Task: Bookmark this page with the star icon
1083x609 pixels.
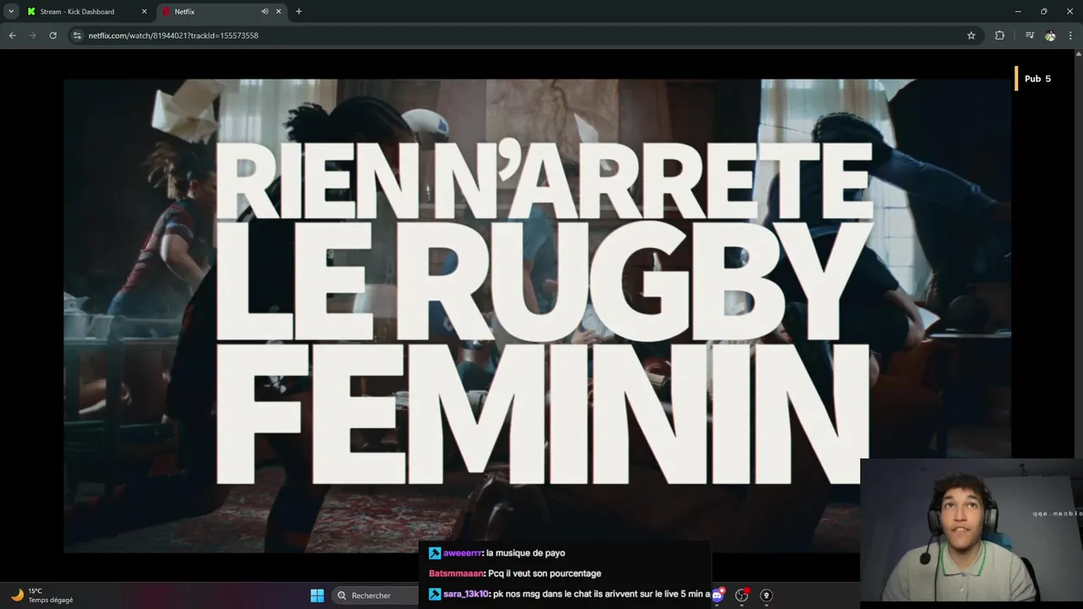Action: (971, 36)
